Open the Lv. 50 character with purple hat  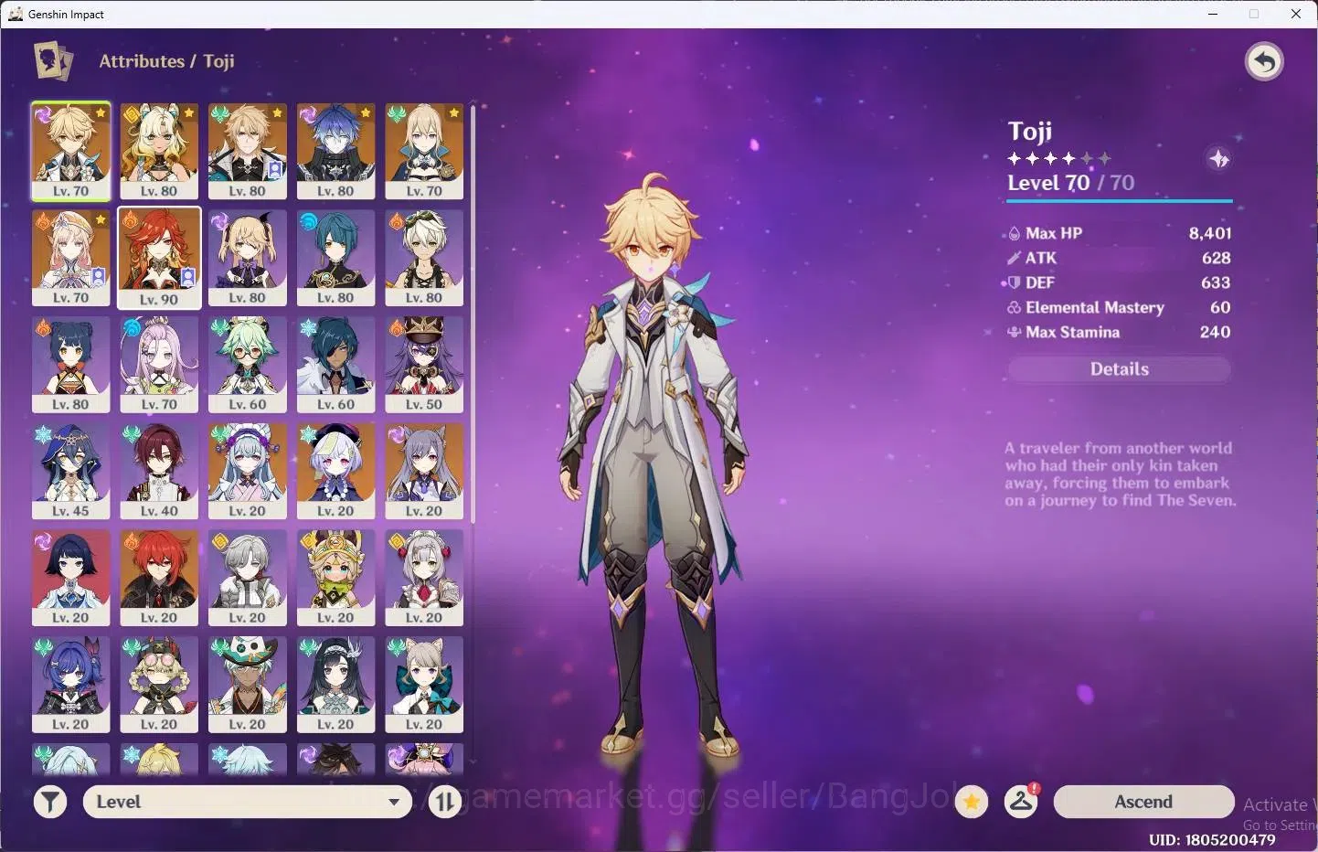424,365
